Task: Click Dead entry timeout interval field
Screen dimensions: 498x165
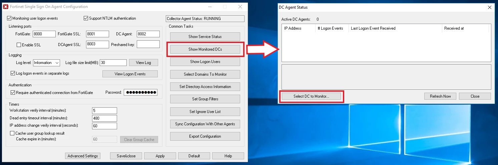Action: [x=104, y=118]
